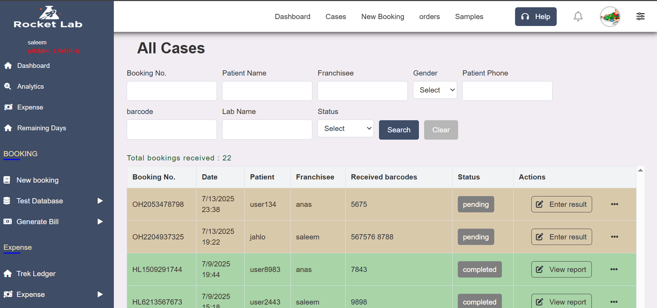Expand the Generate Bill submenu
This screenshot has width=657, height=308.
(100, 222)
